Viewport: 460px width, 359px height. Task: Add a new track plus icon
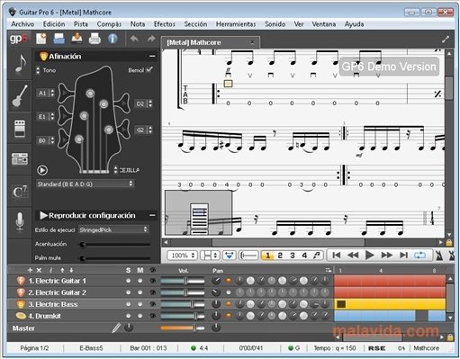pos(30,270)
